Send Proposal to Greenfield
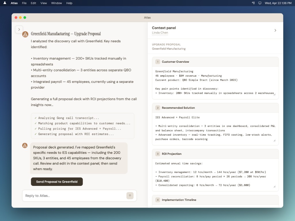The image size is (295, 221). point(57,182)
